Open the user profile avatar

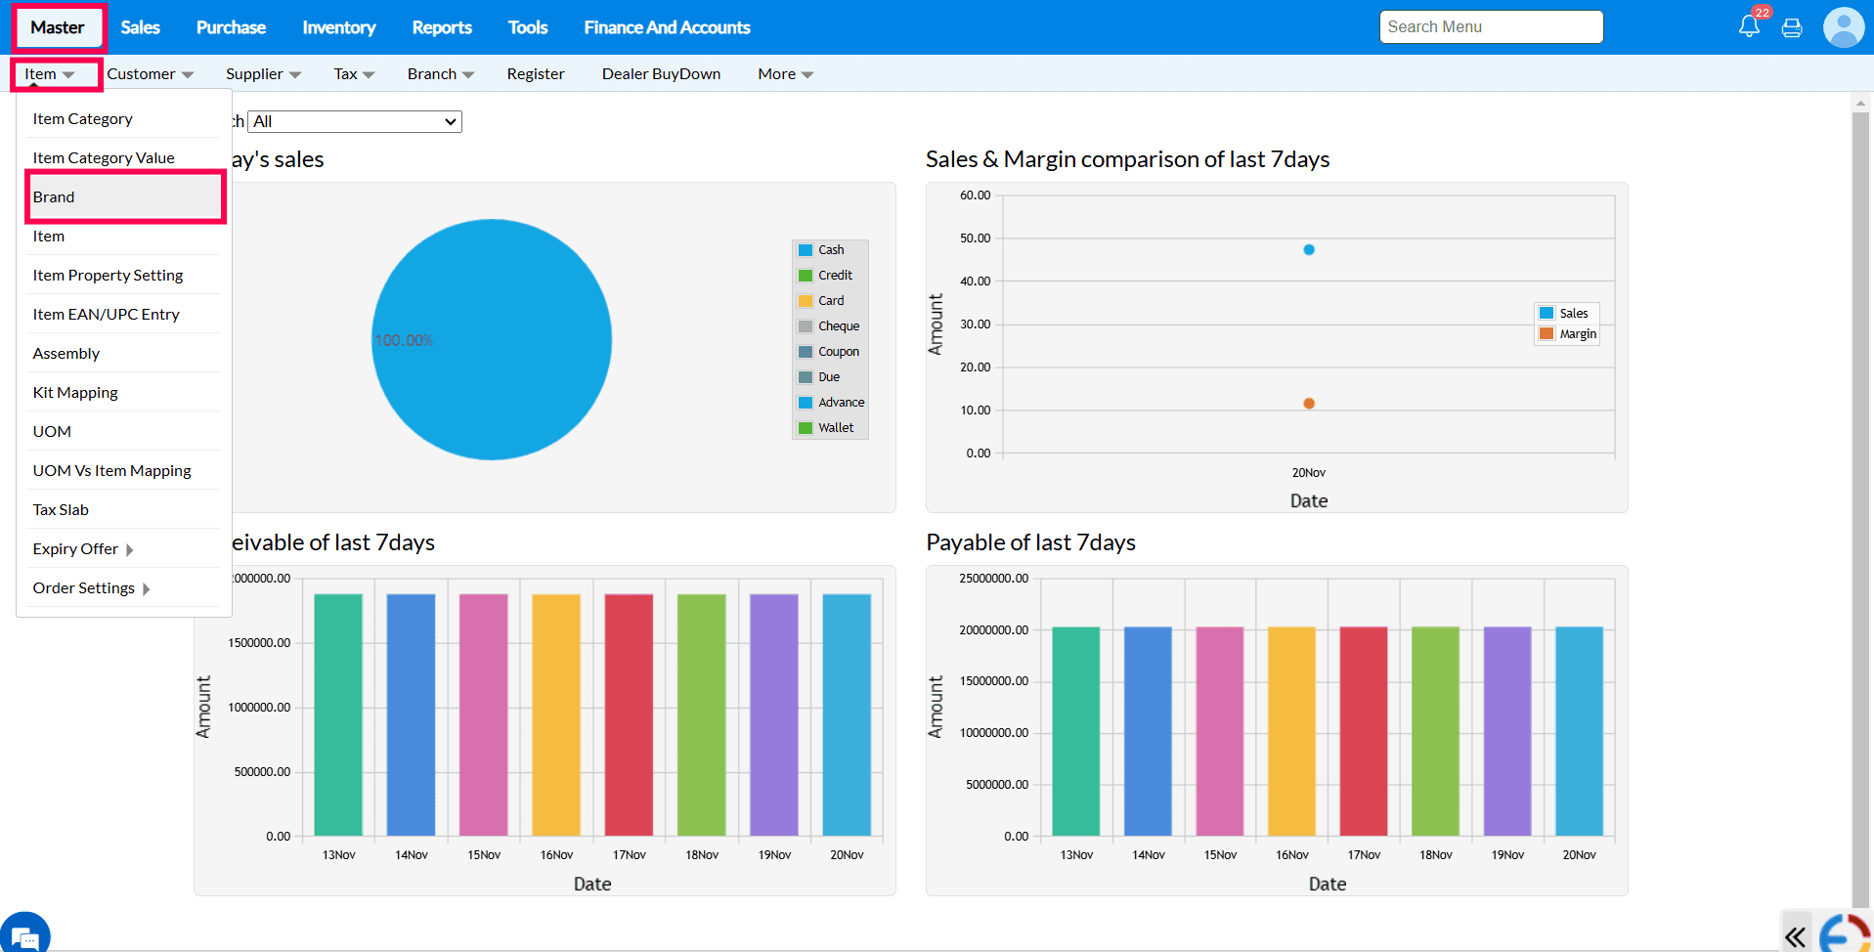pyautogui.click(x=1843, y=27)
